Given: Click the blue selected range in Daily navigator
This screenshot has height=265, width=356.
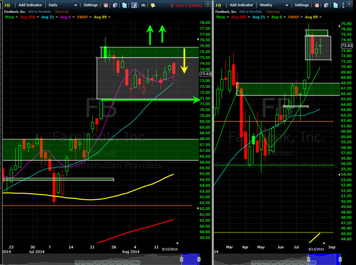Looking at the screenshot, I should [x=190, y=259].
